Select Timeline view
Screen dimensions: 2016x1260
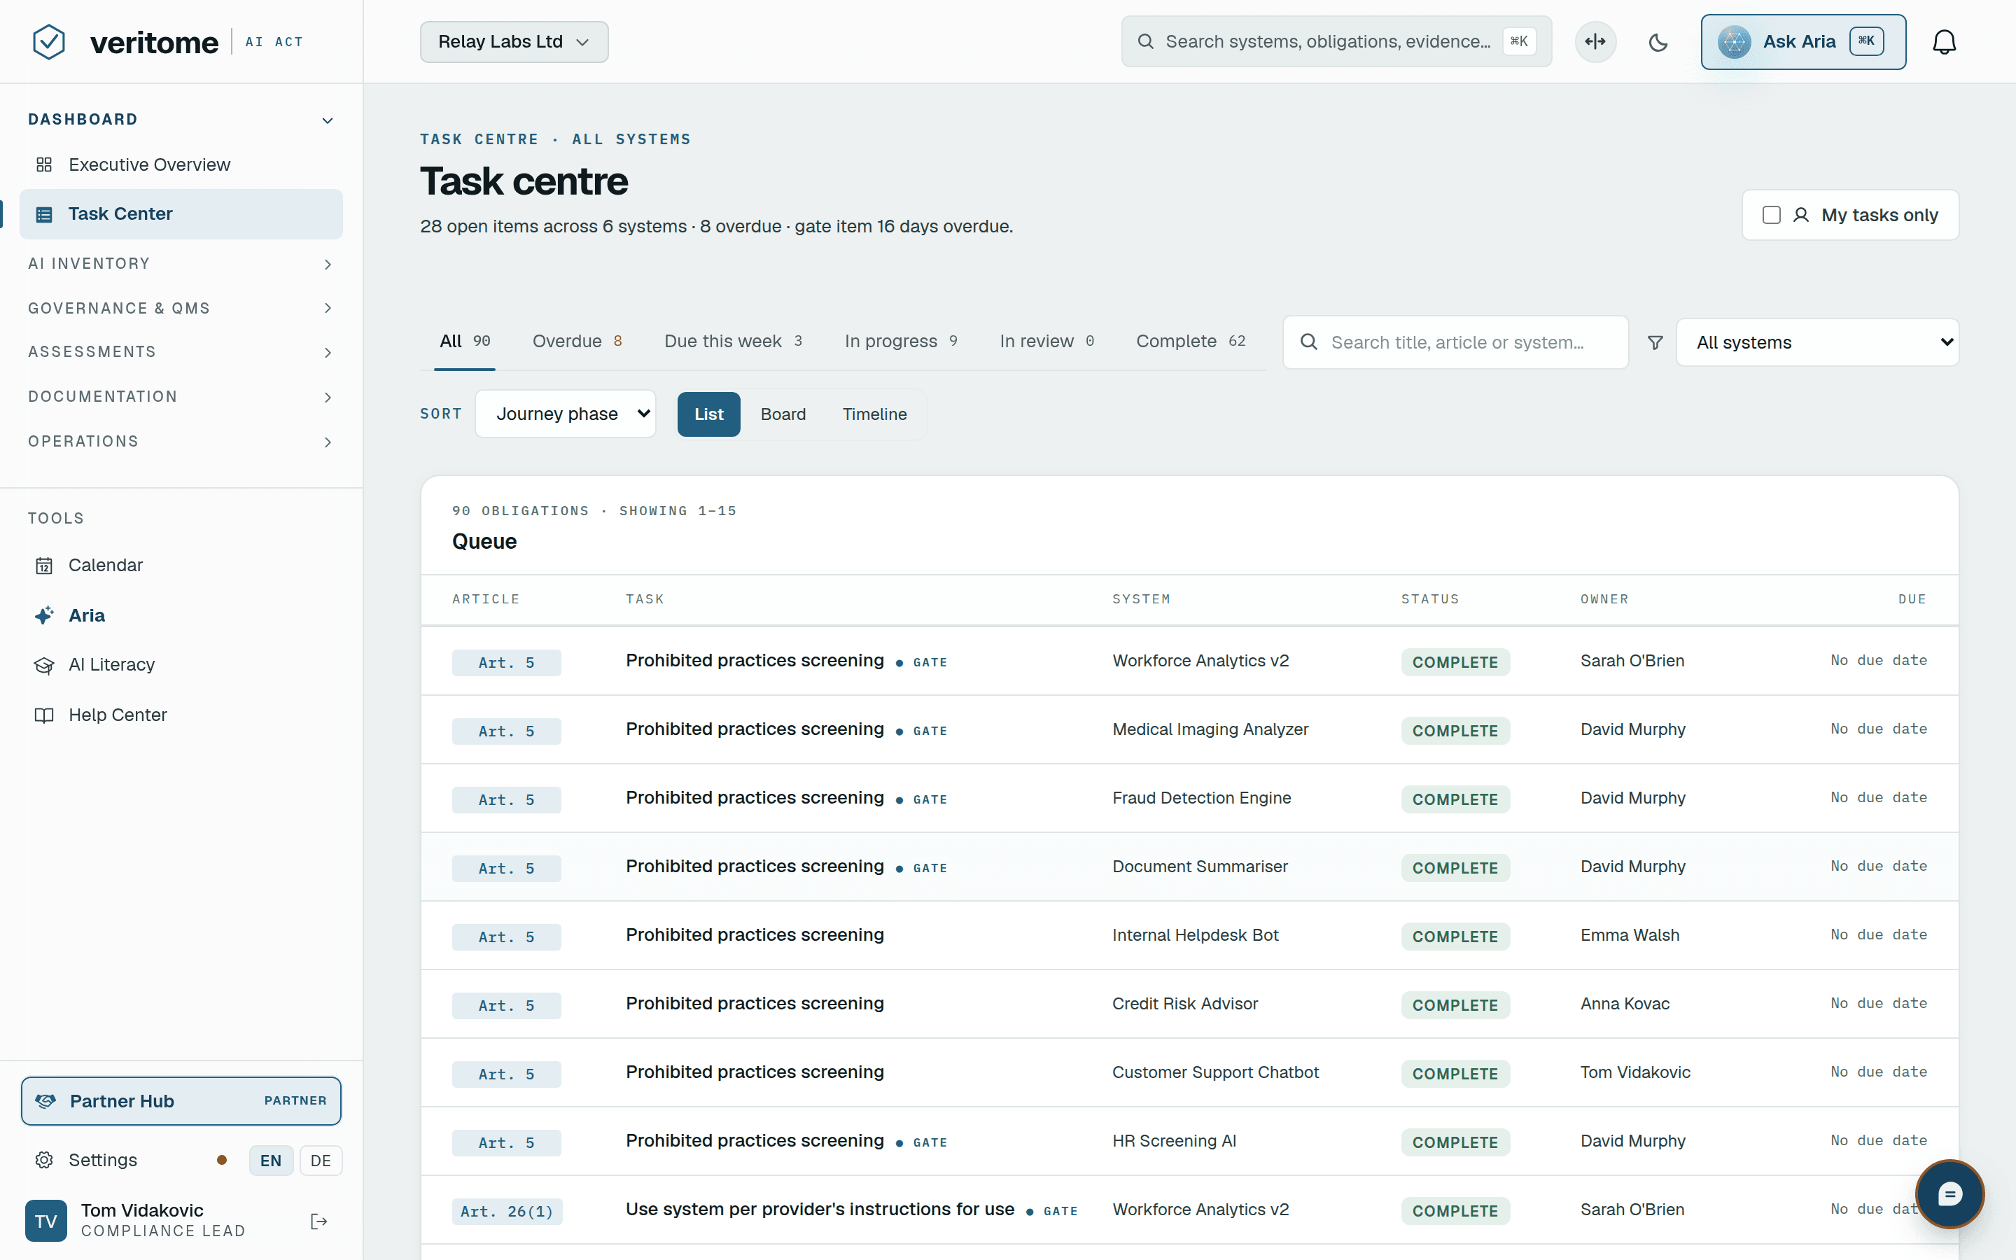click(x=874, y=414)
